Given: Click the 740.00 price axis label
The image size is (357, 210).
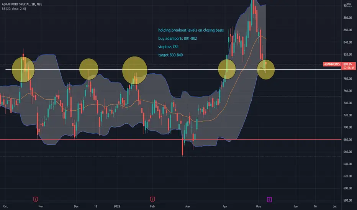Looking at the screenshot, I should pyautogui.click(x=347, y=103).
